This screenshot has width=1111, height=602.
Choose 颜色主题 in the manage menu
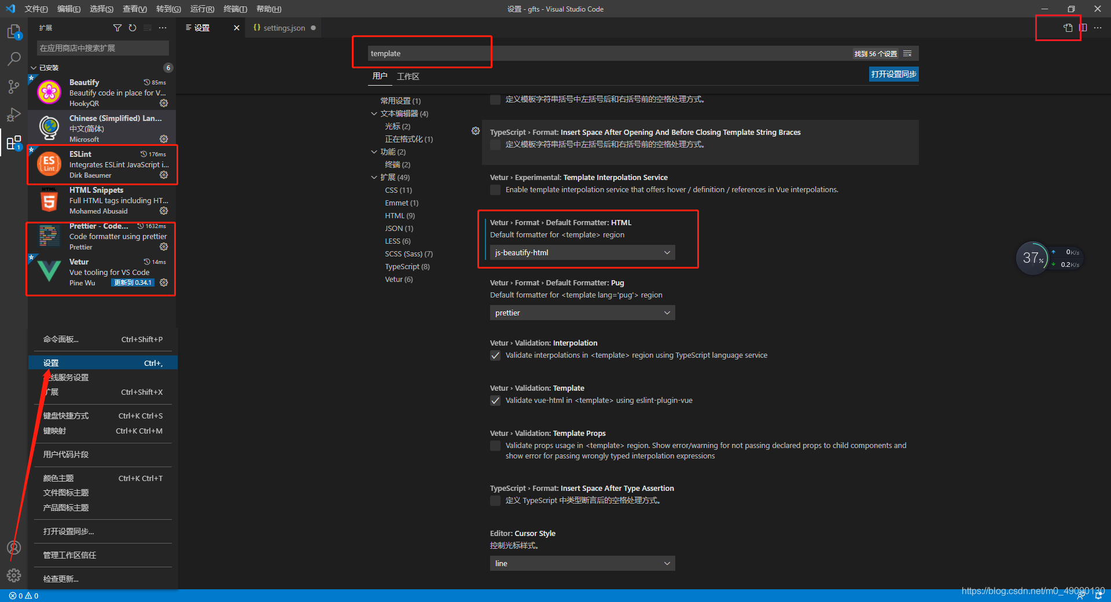103,478
